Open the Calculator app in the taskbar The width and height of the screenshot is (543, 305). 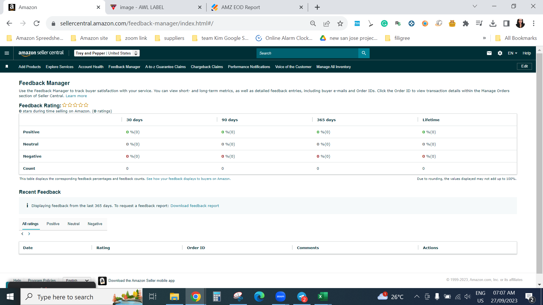(217, 297)
